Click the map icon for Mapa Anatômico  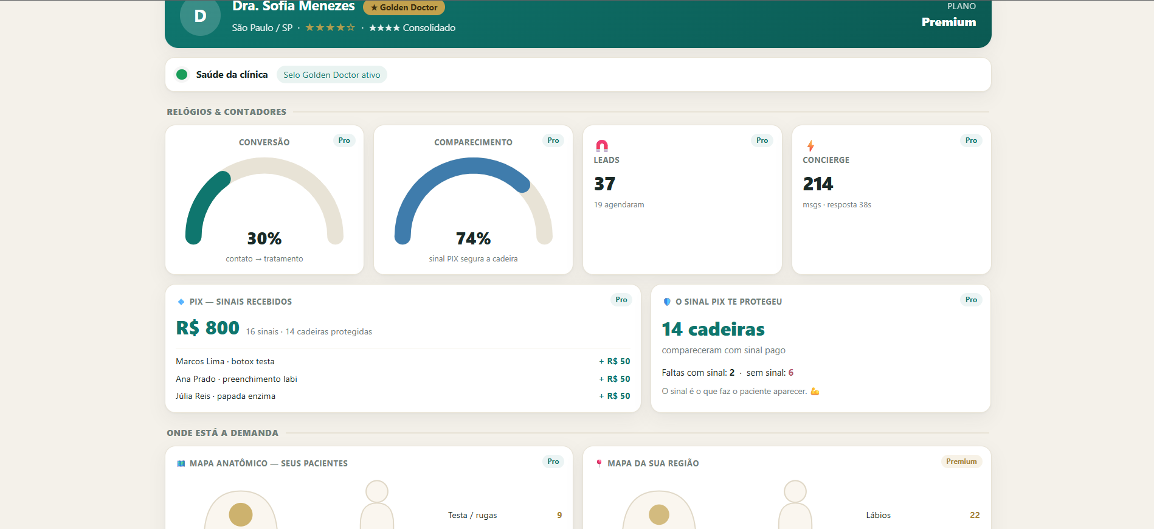point(181,463)
